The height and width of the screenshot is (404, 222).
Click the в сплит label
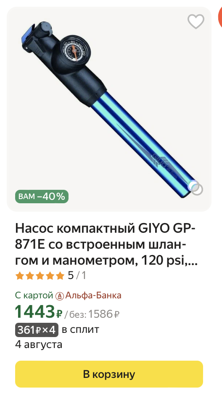[x=80, y=330]
